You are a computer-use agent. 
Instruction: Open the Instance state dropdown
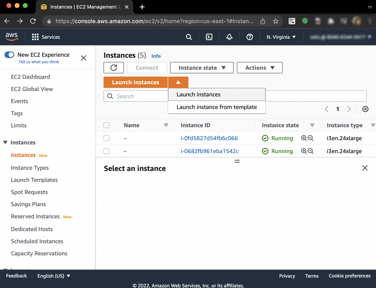[202, 67]
